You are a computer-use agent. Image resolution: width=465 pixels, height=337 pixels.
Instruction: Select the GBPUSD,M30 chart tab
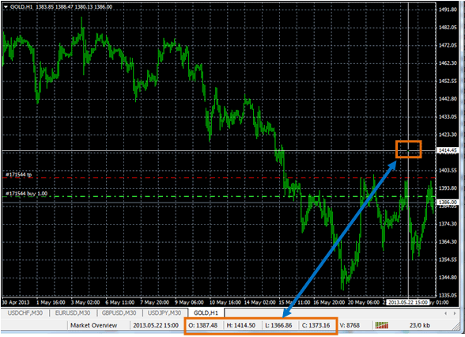pos(119,313)
